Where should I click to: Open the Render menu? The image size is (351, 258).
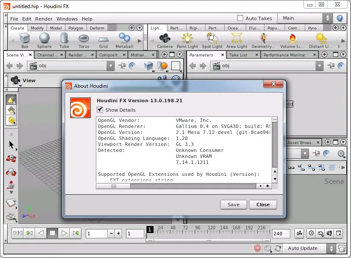click(x=44, y=19)
